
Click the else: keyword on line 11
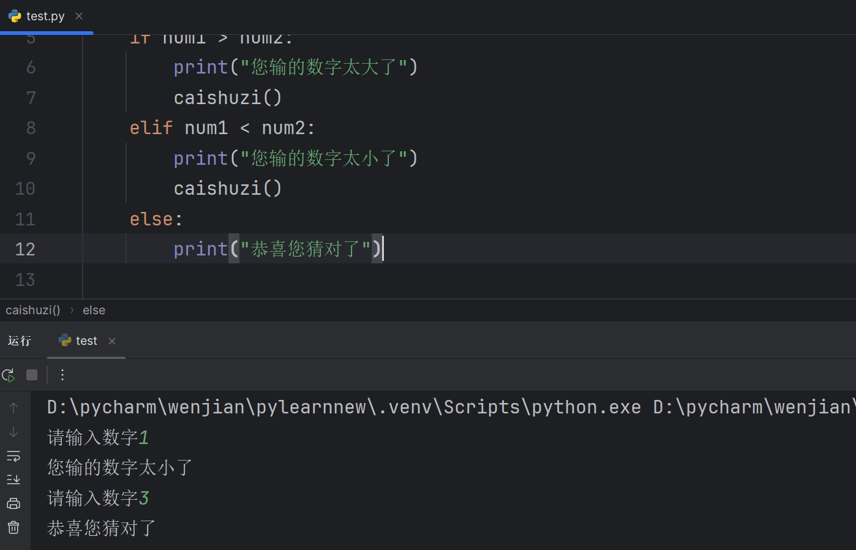coord(156,219)
